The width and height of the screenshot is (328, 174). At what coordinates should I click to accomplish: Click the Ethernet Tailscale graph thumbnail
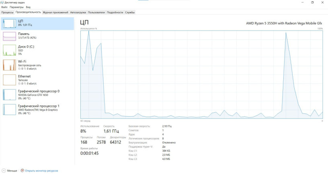[9, 80]
